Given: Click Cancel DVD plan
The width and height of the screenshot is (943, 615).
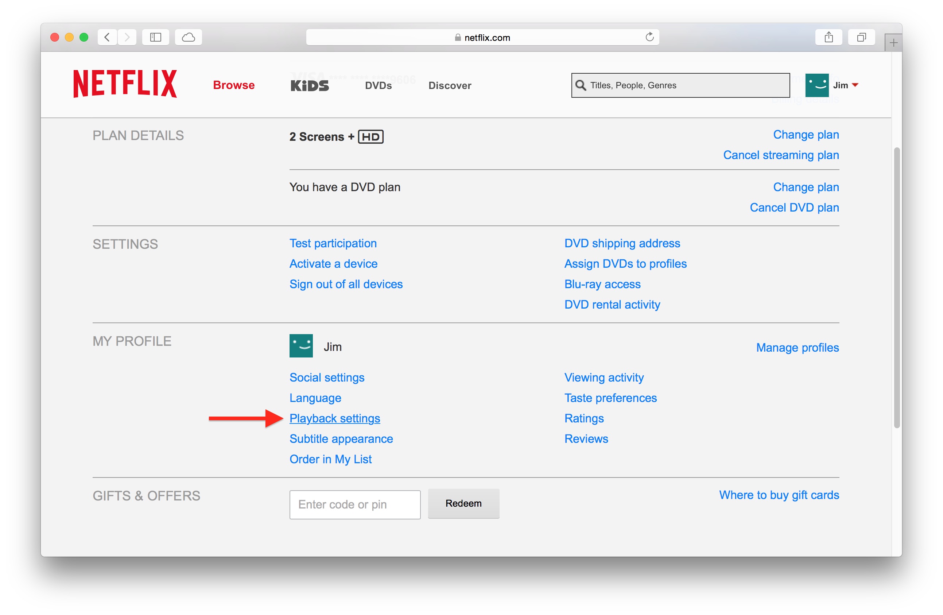Looking at the screenshot, I should [x=794, y=207].
